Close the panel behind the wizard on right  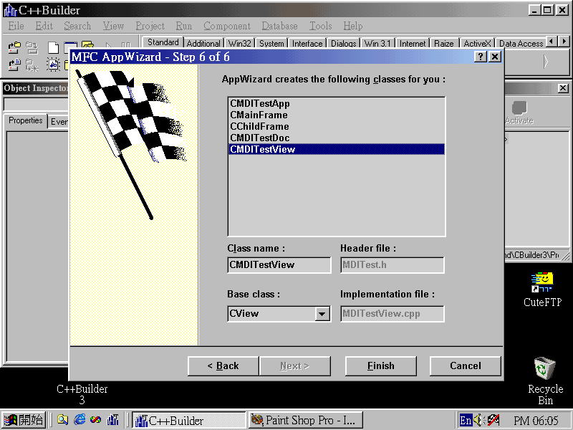[x=563, y=88]
